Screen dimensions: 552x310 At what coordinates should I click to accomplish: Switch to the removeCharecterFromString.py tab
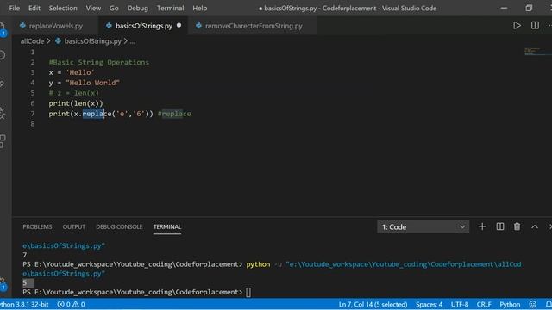pos(254,26)
